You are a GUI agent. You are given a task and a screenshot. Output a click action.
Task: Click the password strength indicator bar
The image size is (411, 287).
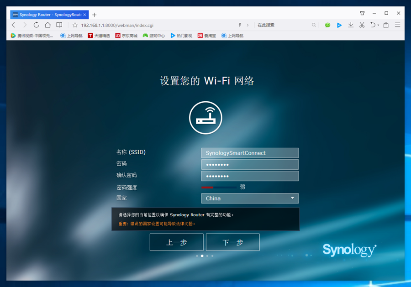(x=219, y=187)
